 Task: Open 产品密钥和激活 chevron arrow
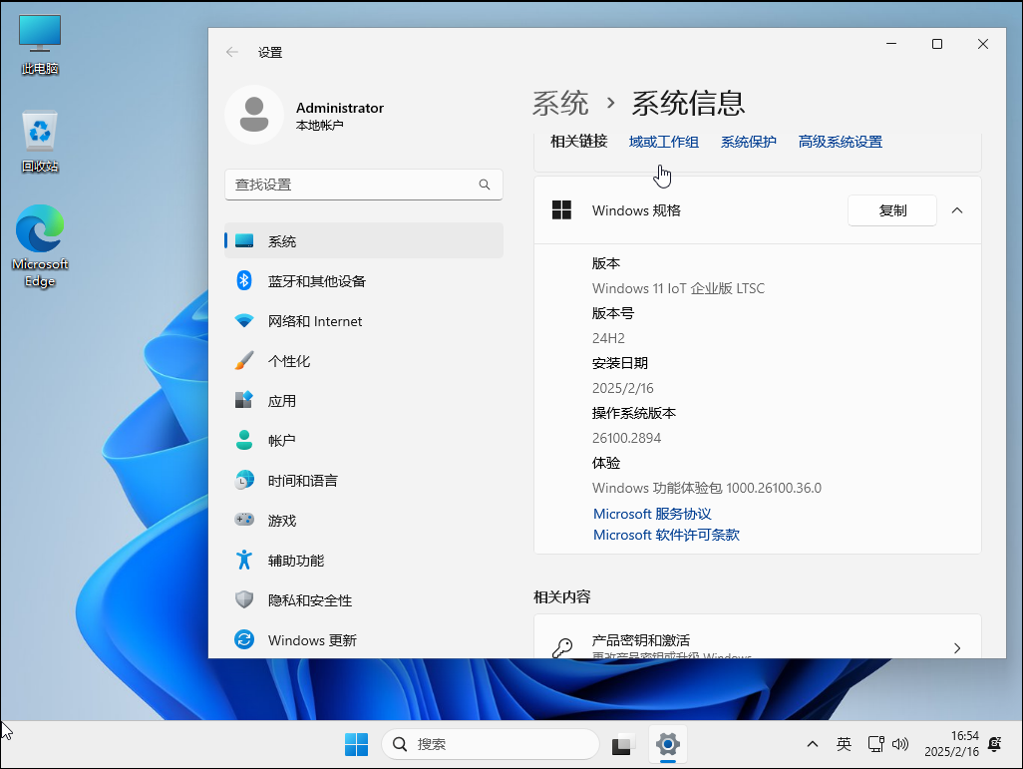click(957, 648)
